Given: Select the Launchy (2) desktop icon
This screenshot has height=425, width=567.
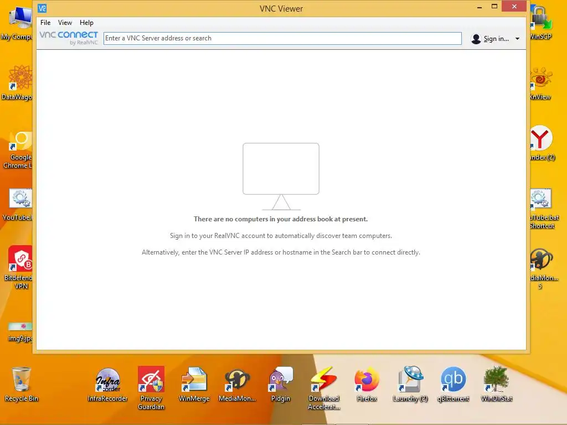Looking at the screenshot, I should (x=410, y=384).
